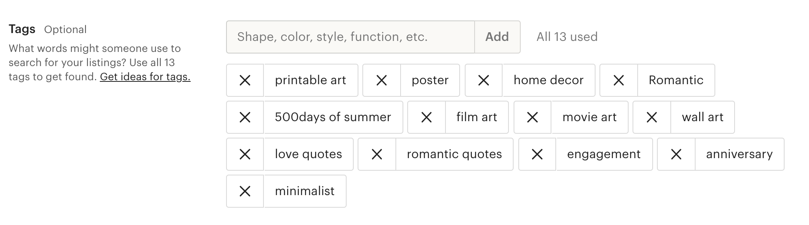Delete the 'minimalist' tag

[245, 191]
